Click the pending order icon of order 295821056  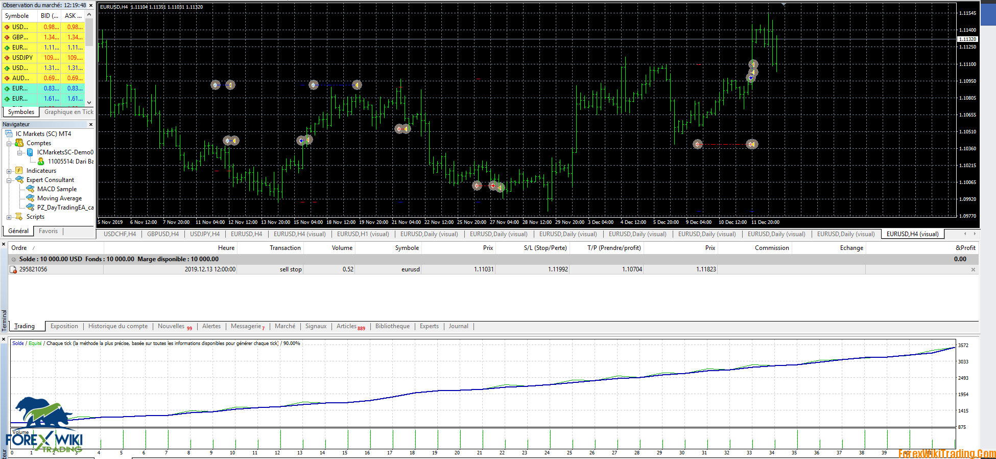click(13, 269)
